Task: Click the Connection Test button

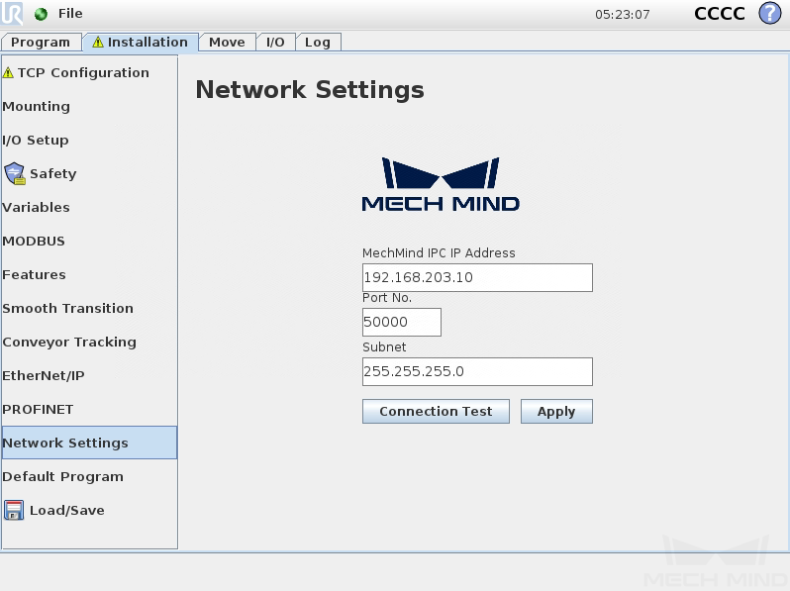Action: click(436, 411)
